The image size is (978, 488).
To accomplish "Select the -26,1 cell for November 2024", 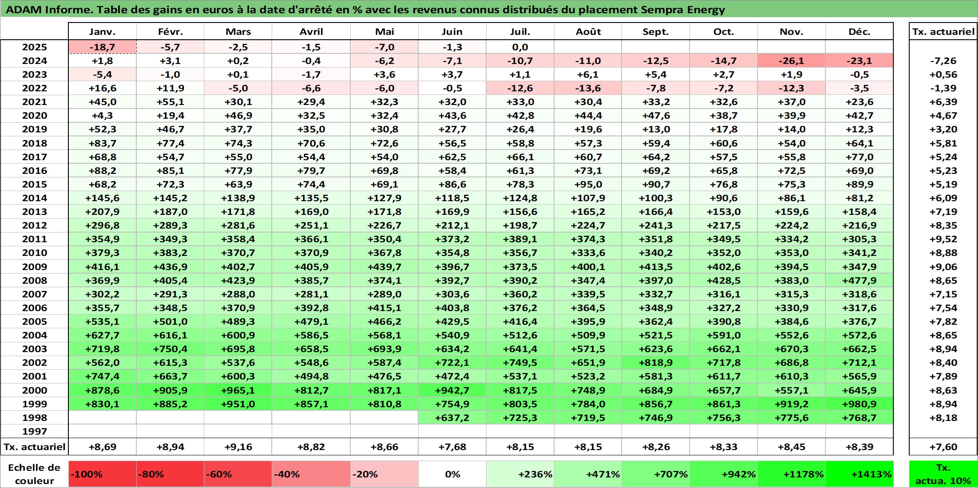I will [791, 60].
